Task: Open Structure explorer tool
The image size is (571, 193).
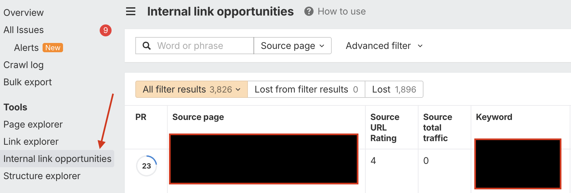Action: click(42, 176)
